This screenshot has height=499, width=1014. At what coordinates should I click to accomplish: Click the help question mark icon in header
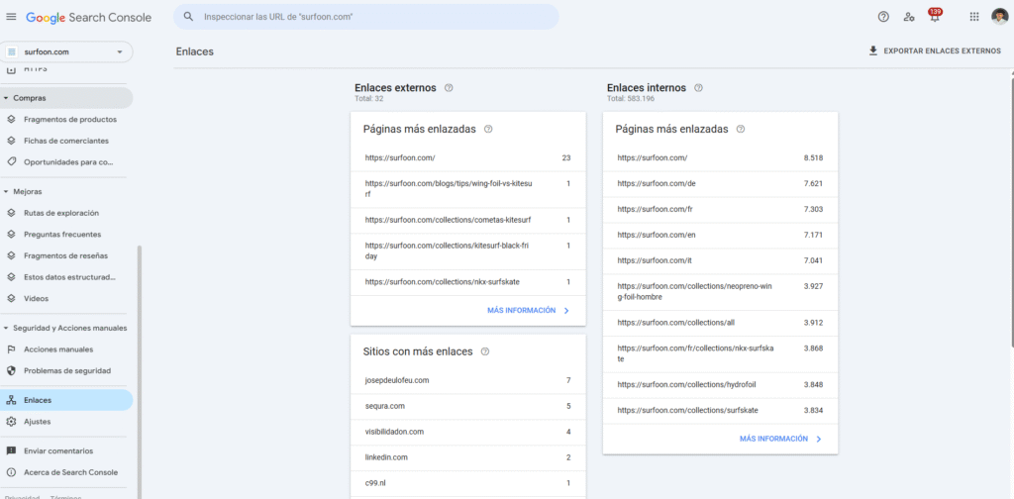click(883, 17)
